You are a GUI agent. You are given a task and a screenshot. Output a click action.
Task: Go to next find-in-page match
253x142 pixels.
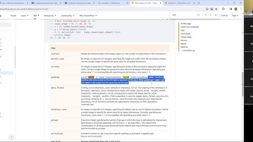[x=211, y=15]
